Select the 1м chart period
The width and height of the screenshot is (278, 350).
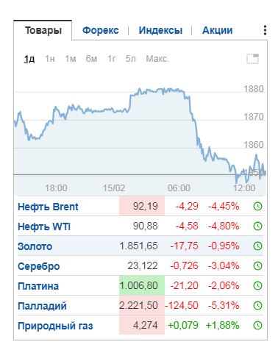coord(71,59)
